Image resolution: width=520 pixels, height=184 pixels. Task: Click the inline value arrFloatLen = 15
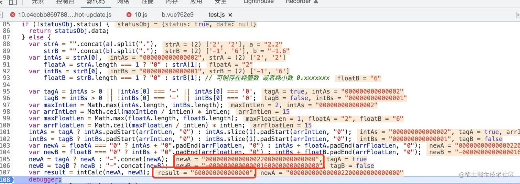282,125
